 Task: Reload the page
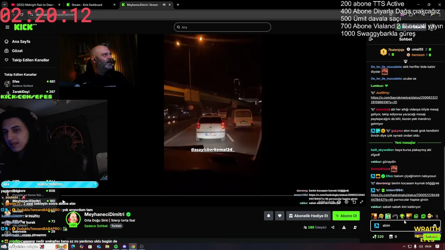click(x=22, y=15)
